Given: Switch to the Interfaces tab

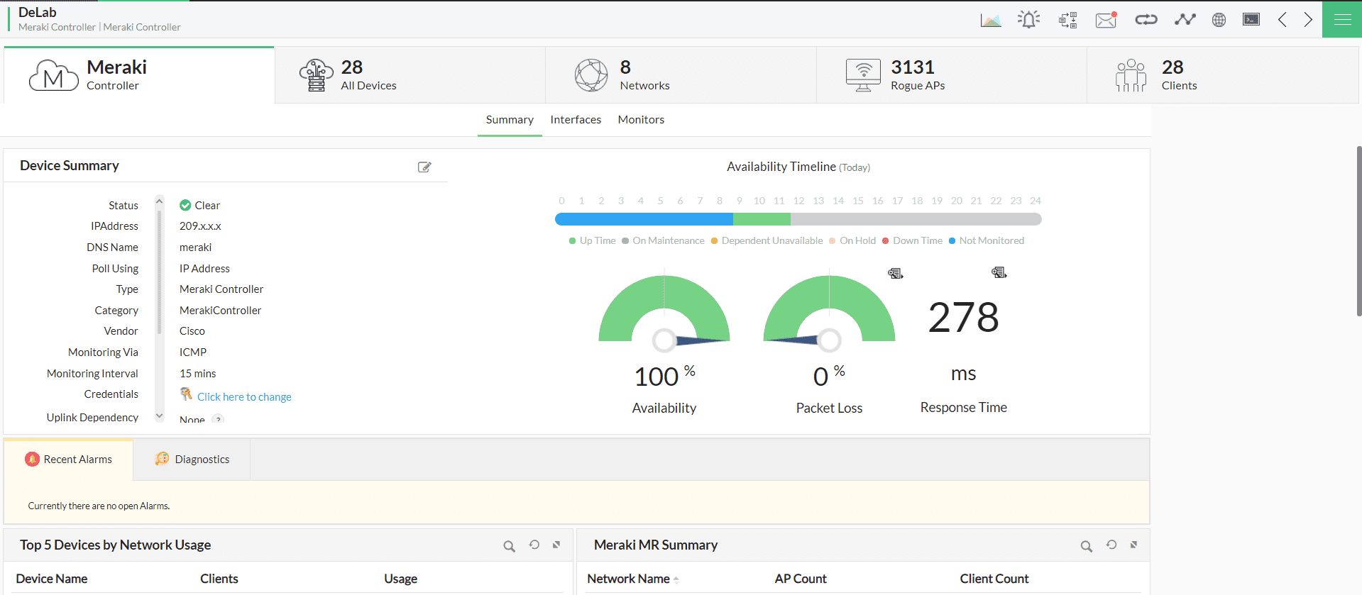Looking at the screenshot, I should pos(576,120).
